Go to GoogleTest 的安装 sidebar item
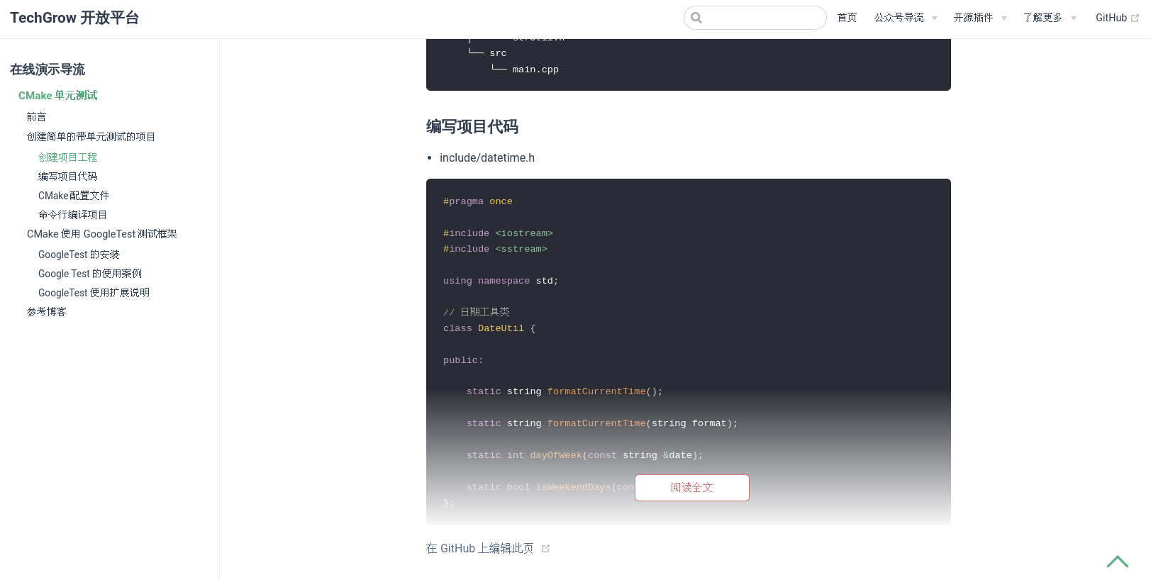The width and height of the screenshot is (1151, 580). pos(79,255)
